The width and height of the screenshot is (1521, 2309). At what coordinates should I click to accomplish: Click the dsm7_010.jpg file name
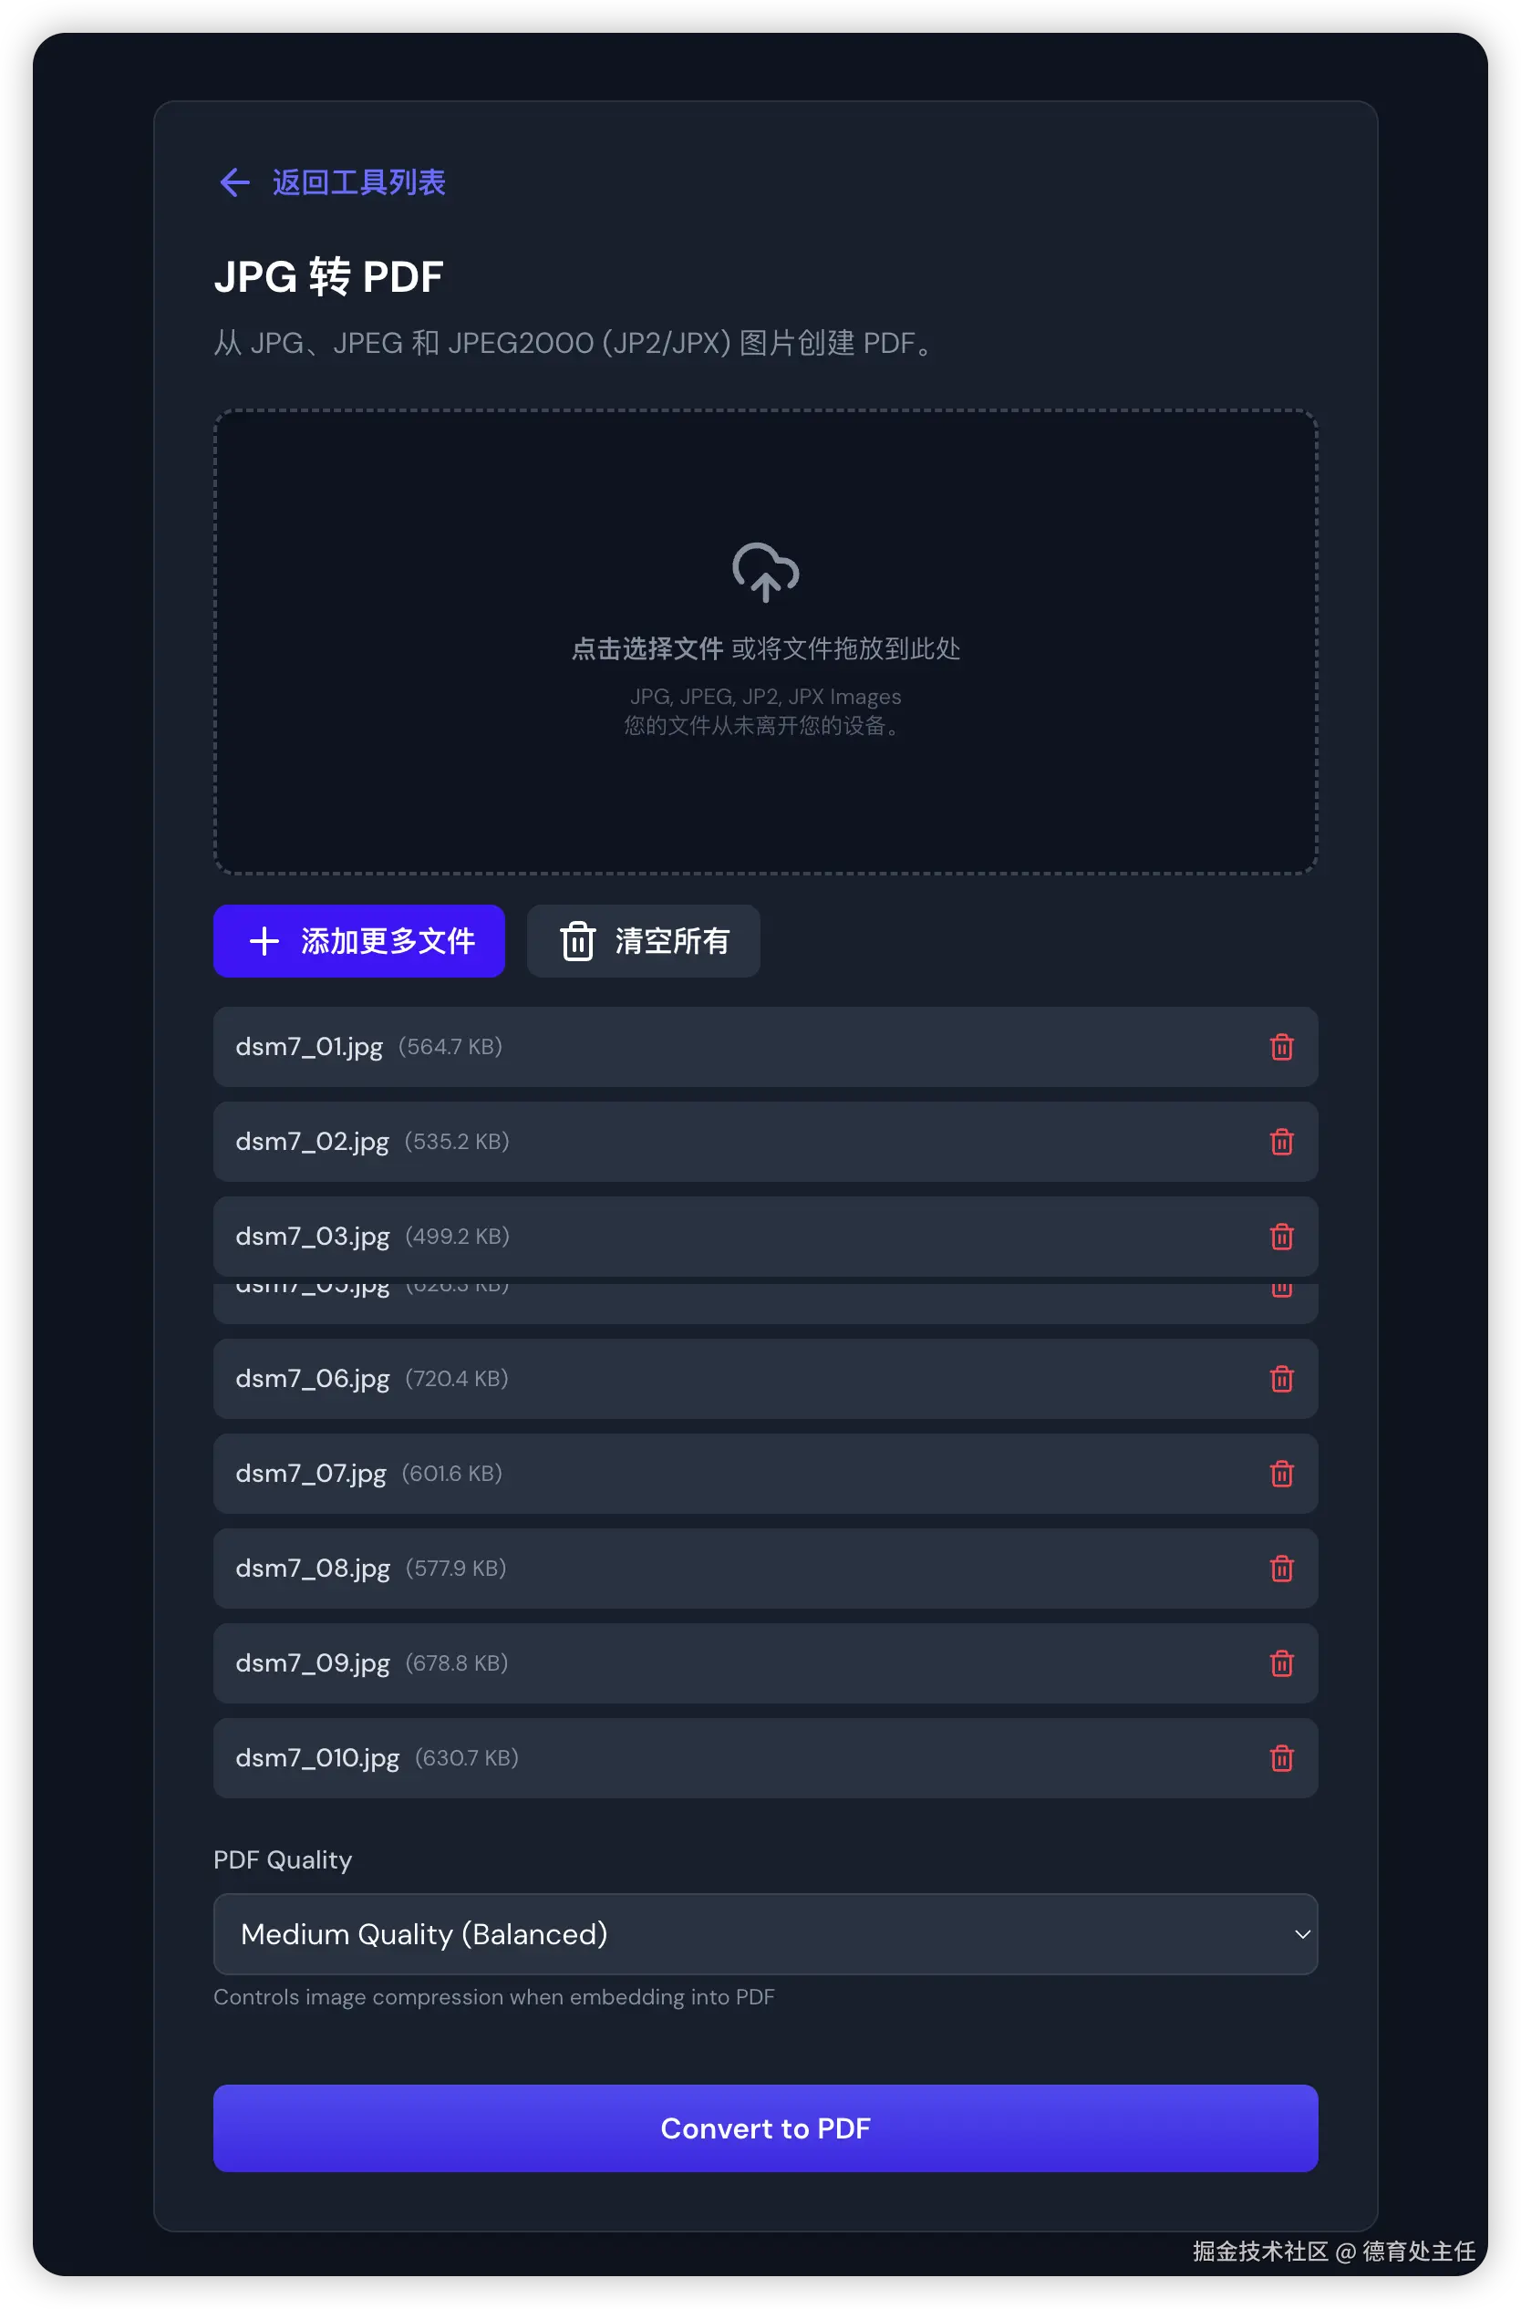click(317, 1758)
